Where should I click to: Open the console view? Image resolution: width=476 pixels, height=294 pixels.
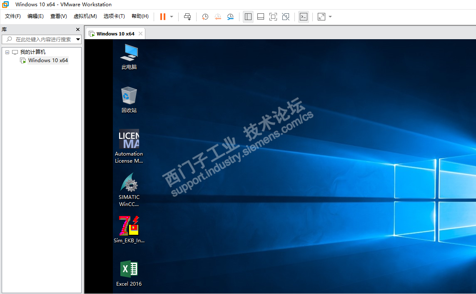point(304,17)
